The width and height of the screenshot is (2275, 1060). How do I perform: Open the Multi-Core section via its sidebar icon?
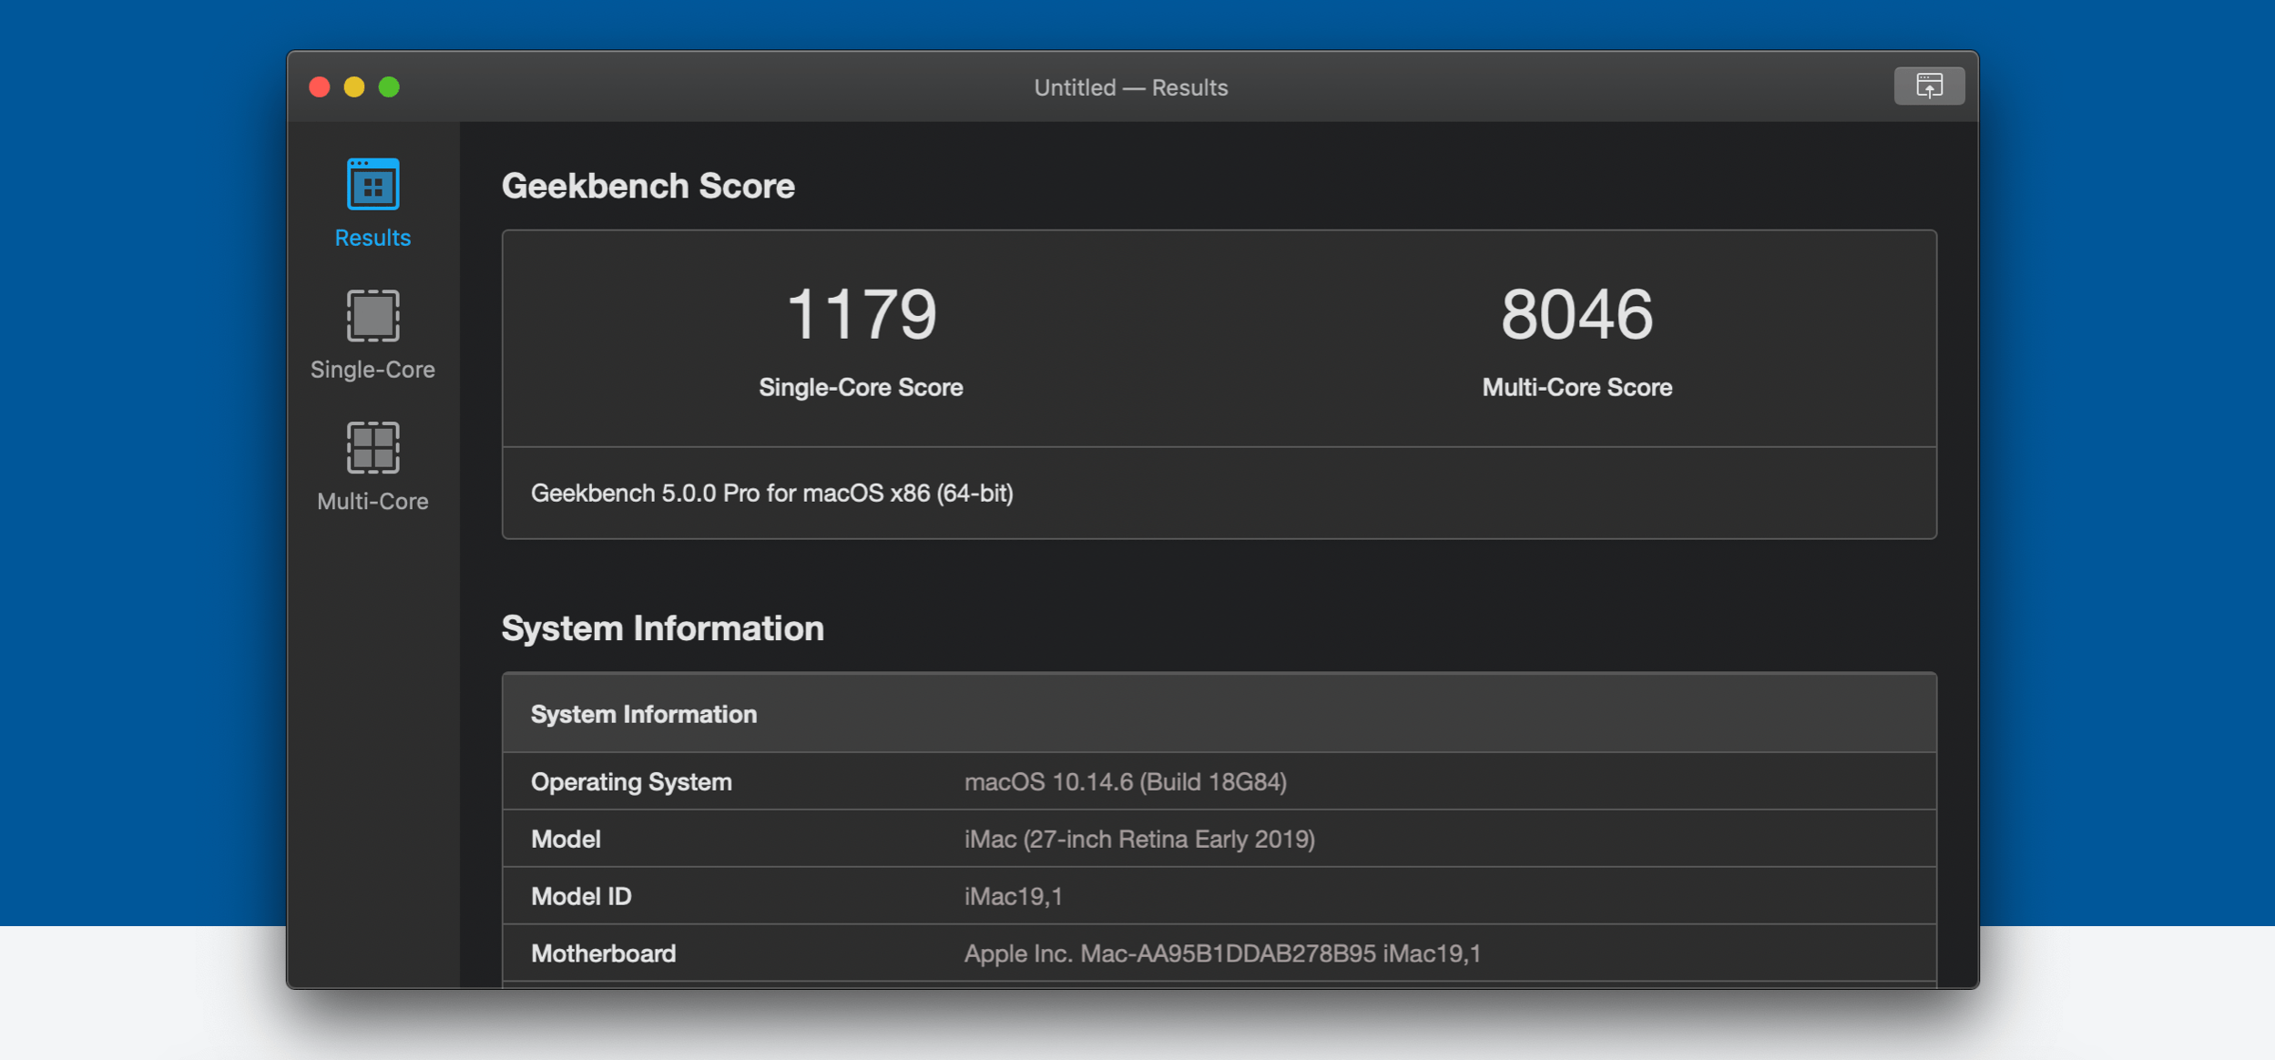pyautogui.click(x=373, y=448)
